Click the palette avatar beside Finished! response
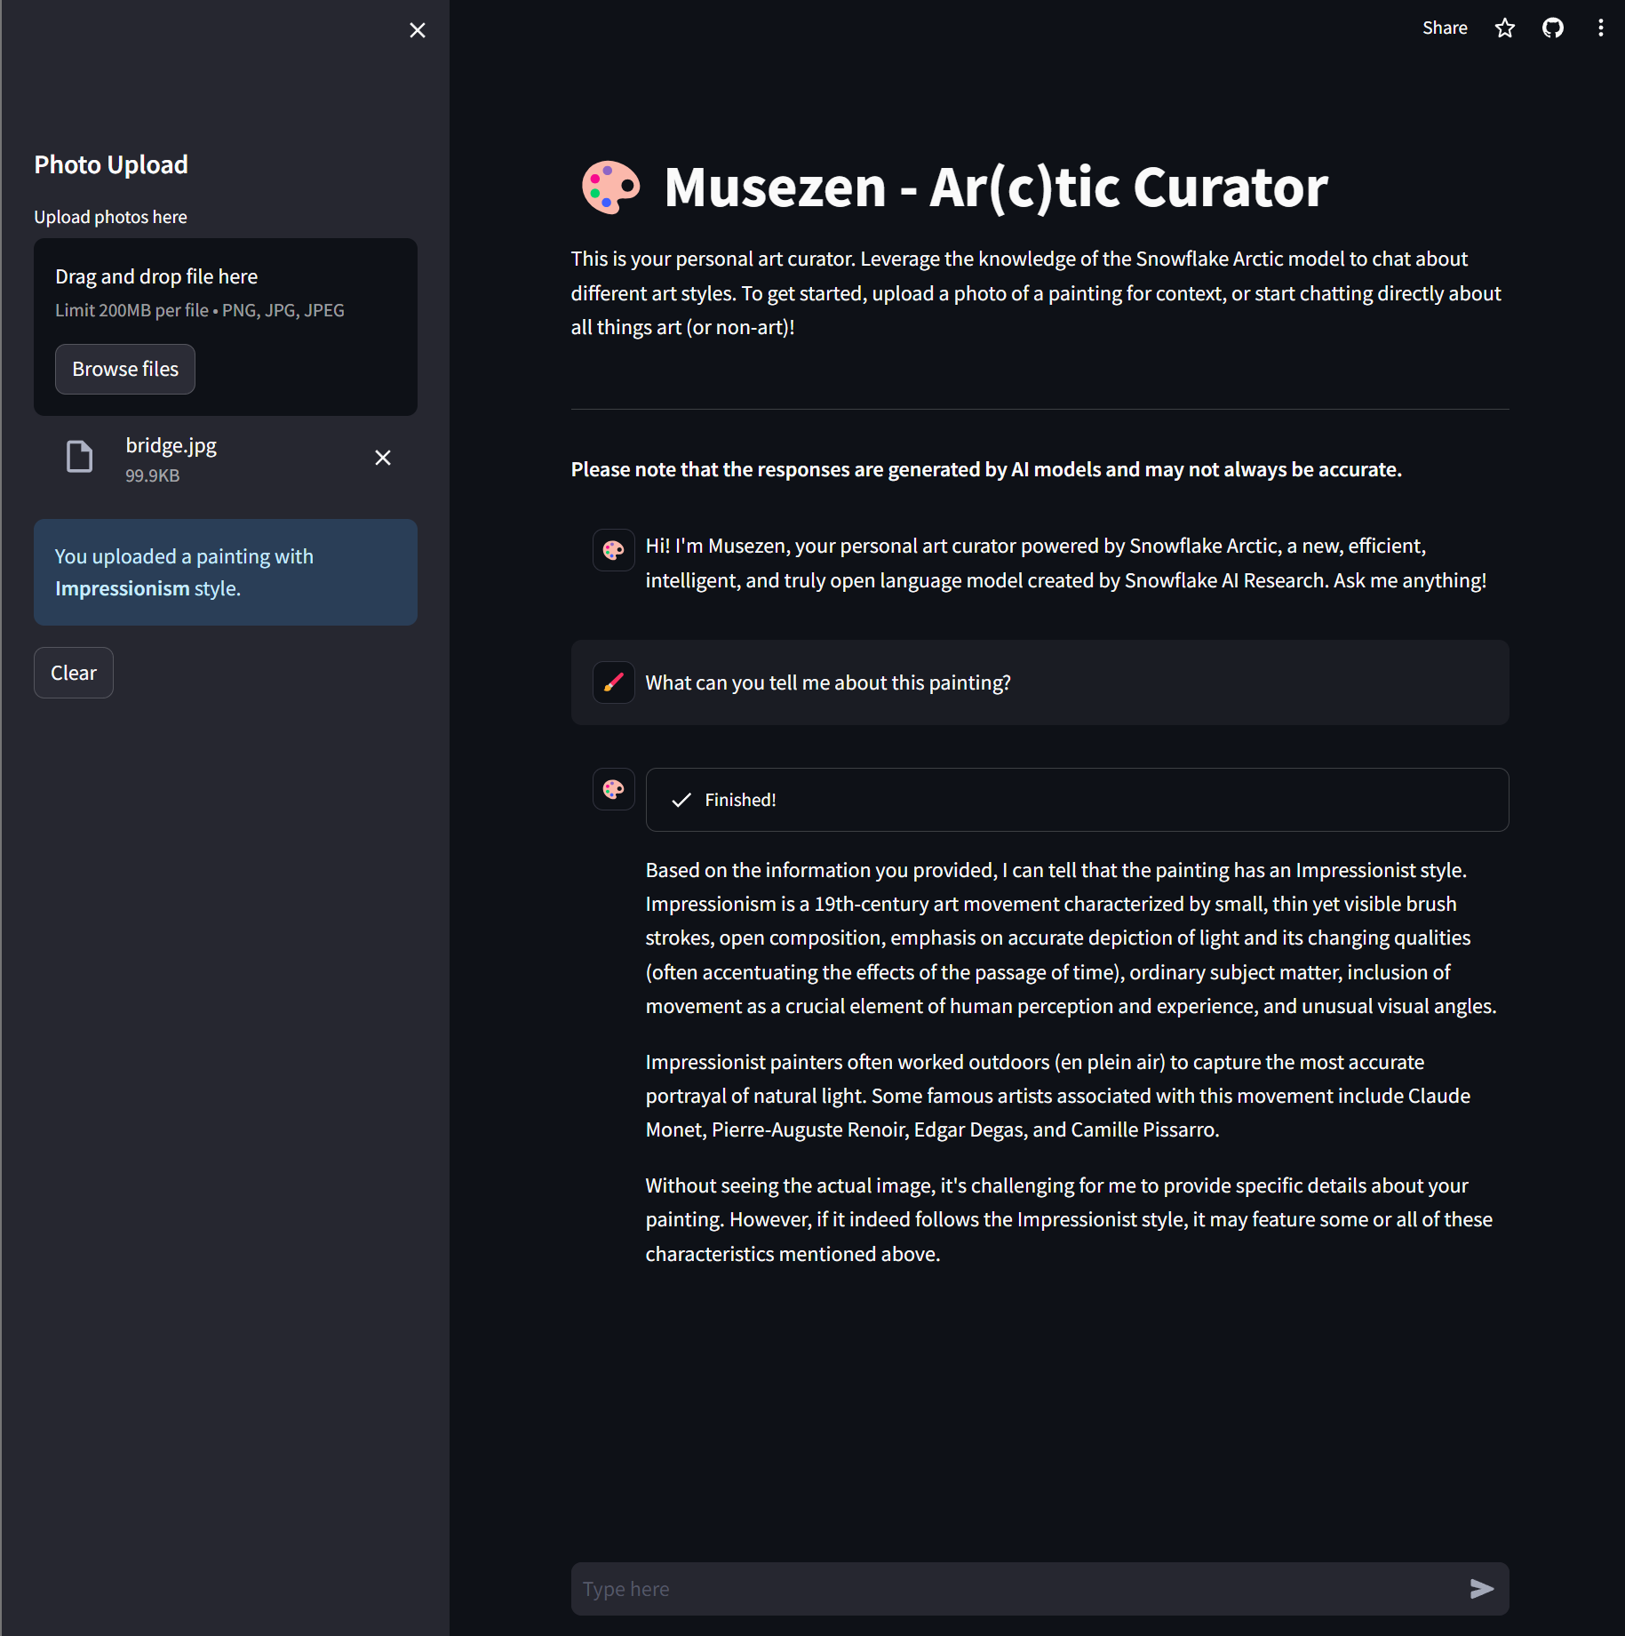This screenshot has width=1625, height=1636. tap(614, 789)
